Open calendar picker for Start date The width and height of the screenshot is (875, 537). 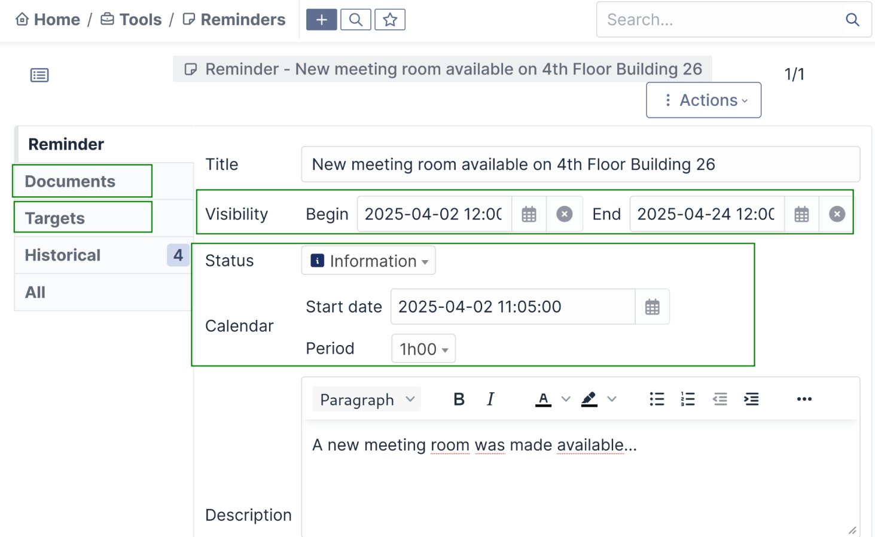[652, 307]
